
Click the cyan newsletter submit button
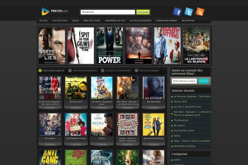coord(204,81)
